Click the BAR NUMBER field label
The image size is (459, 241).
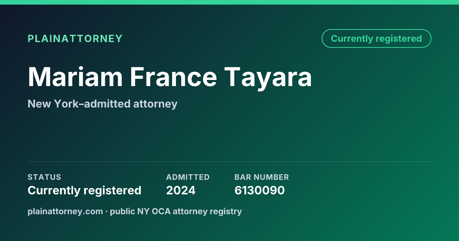262,177
